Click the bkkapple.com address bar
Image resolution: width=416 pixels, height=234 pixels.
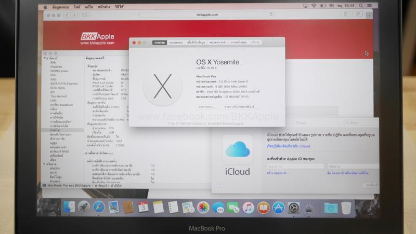tap(207, 15)
